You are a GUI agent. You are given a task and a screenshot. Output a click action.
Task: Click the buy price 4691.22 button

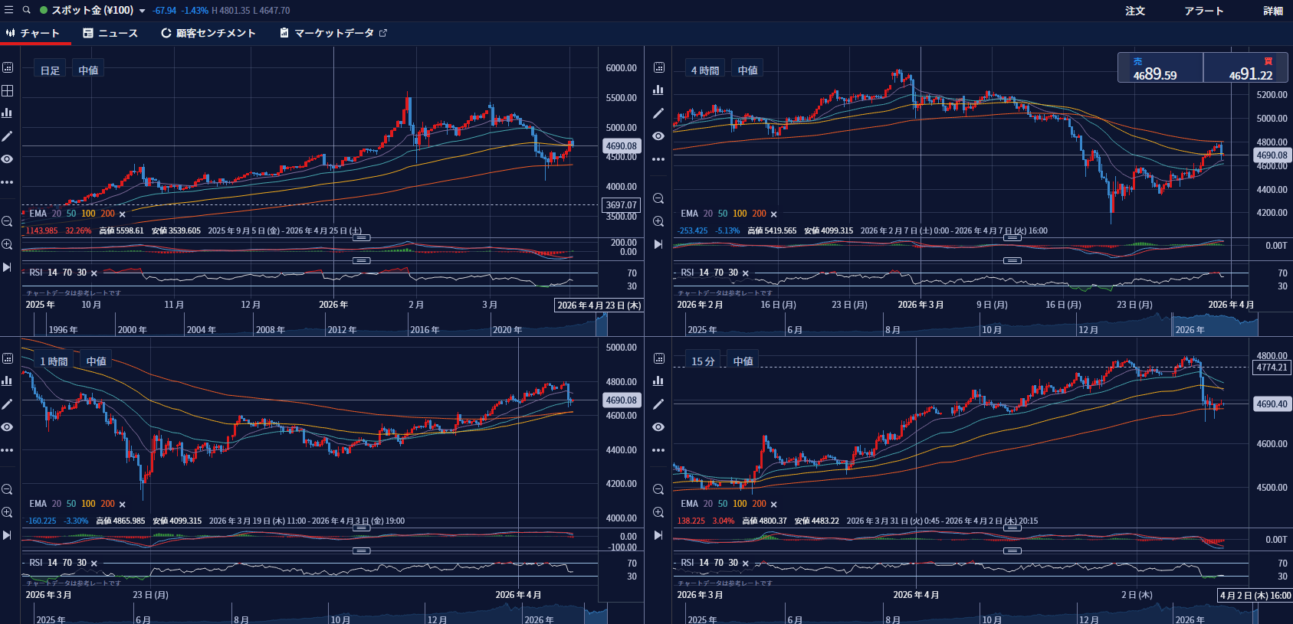1245,67
